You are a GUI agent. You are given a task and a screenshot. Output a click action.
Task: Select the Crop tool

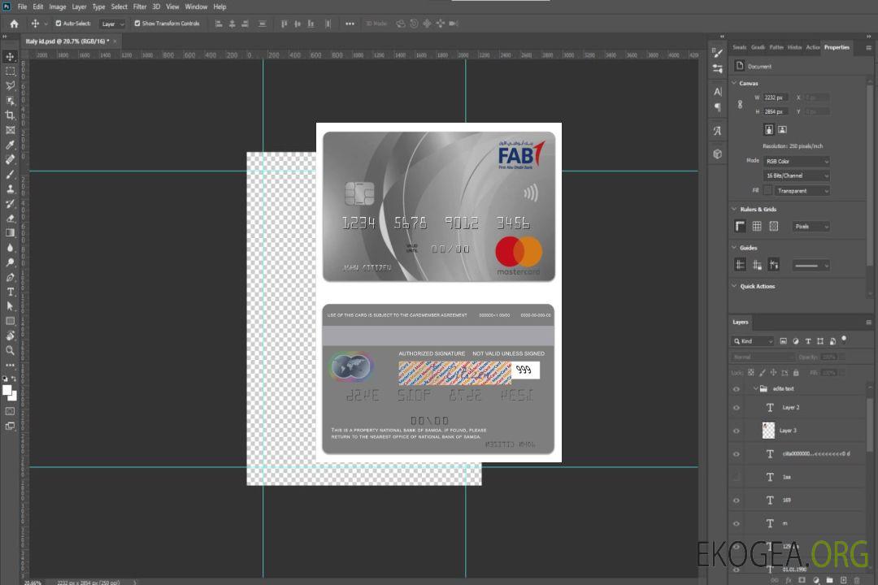pyautogui.click(x=10, y=115)
